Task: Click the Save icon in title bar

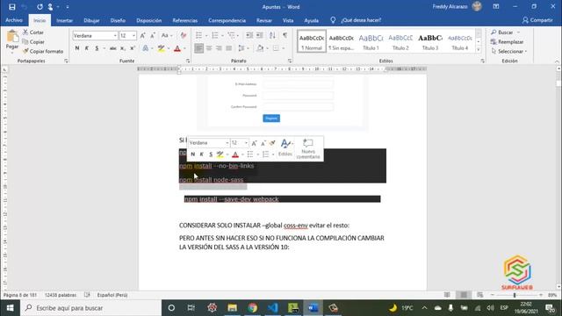Action: (11, 7)
